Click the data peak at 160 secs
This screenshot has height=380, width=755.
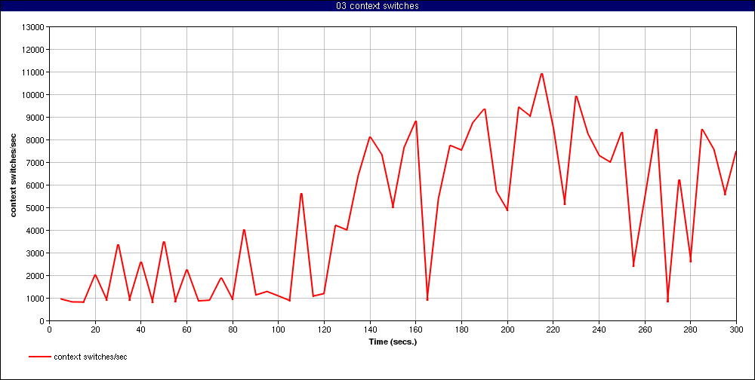(415, 121)
